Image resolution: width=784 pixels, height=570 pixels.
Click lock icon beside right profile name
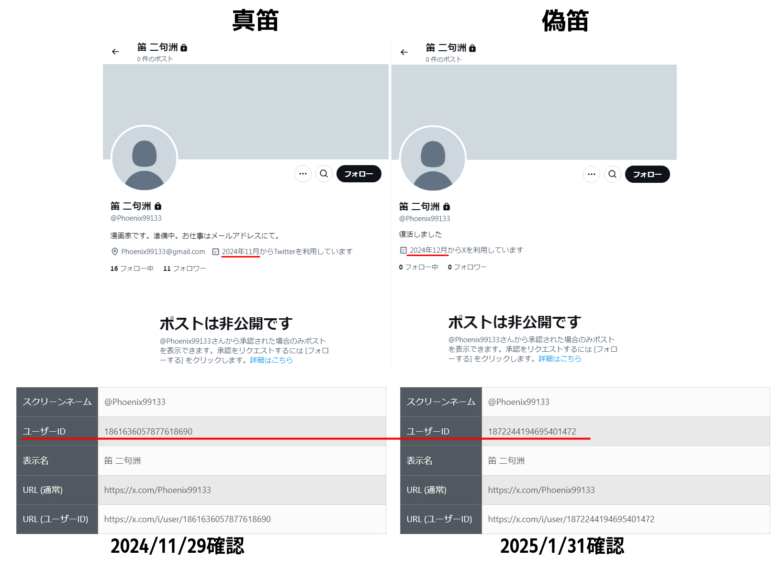tap(447, 207)
